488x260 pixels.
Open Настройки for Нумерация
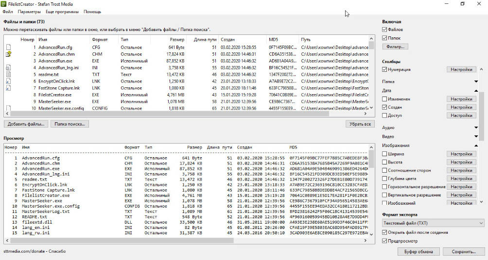[x=461, y=69]
